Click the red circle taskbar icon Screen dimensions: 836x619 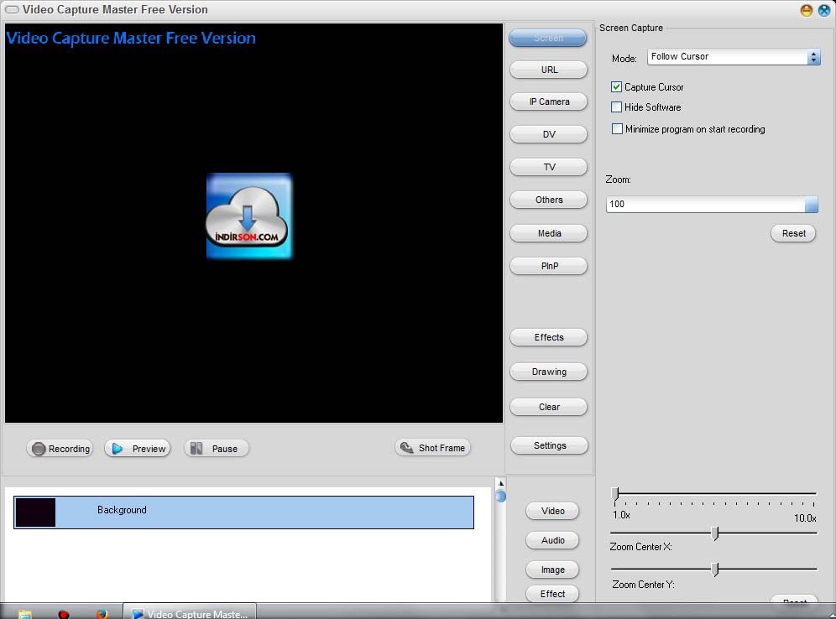point(64,614)
